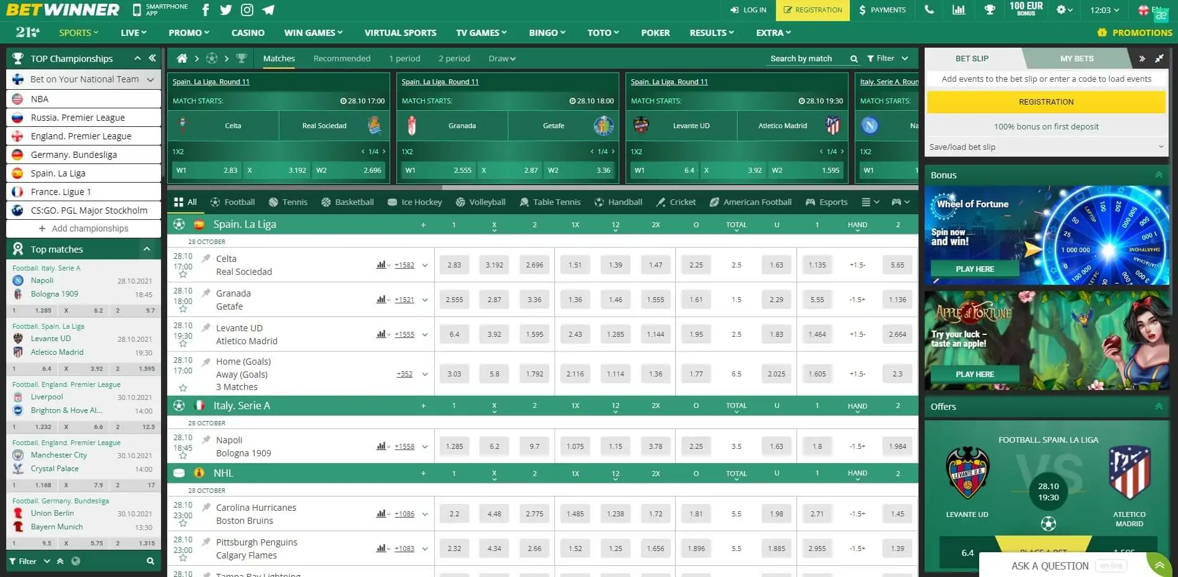Open the Virtual Sports menu
Image resolution: width=1178 pixels, height=577 pixels.
pos(400,33)
